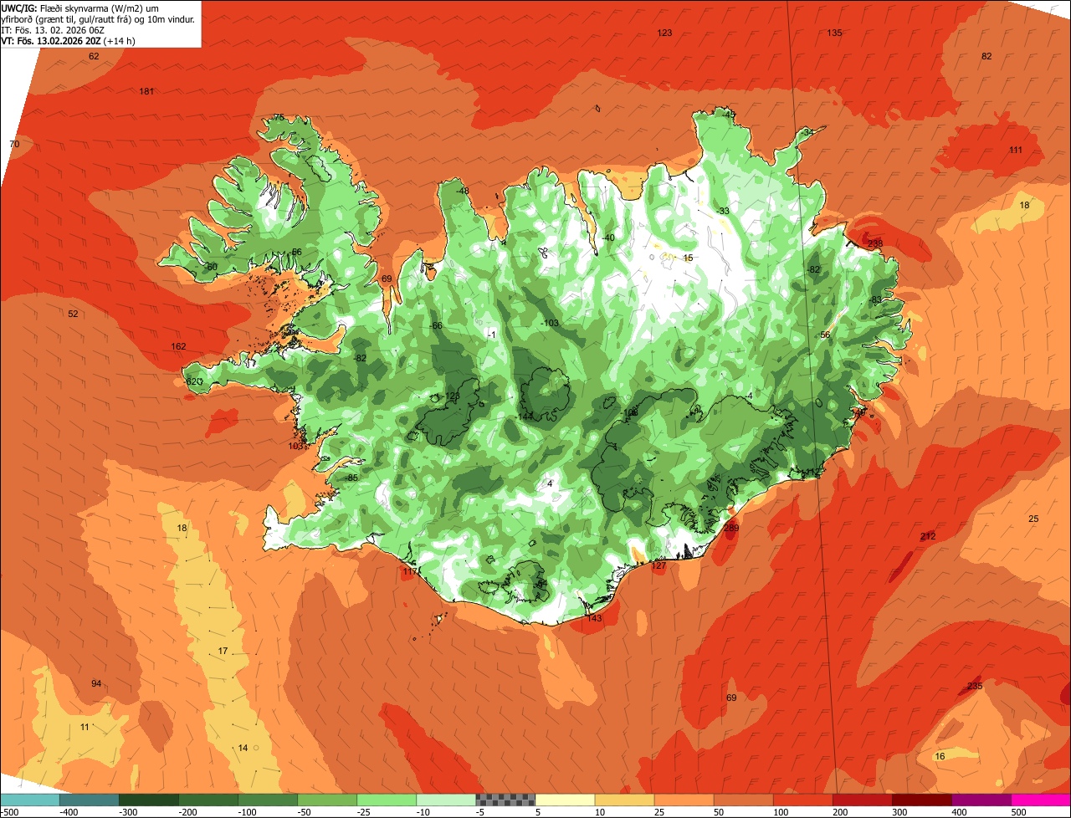Click the light green swatch between -25 and -10

(x=387, y=800)
